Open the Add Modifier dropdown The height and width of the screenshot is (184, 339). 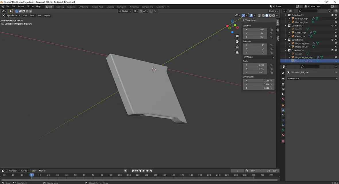312,79
